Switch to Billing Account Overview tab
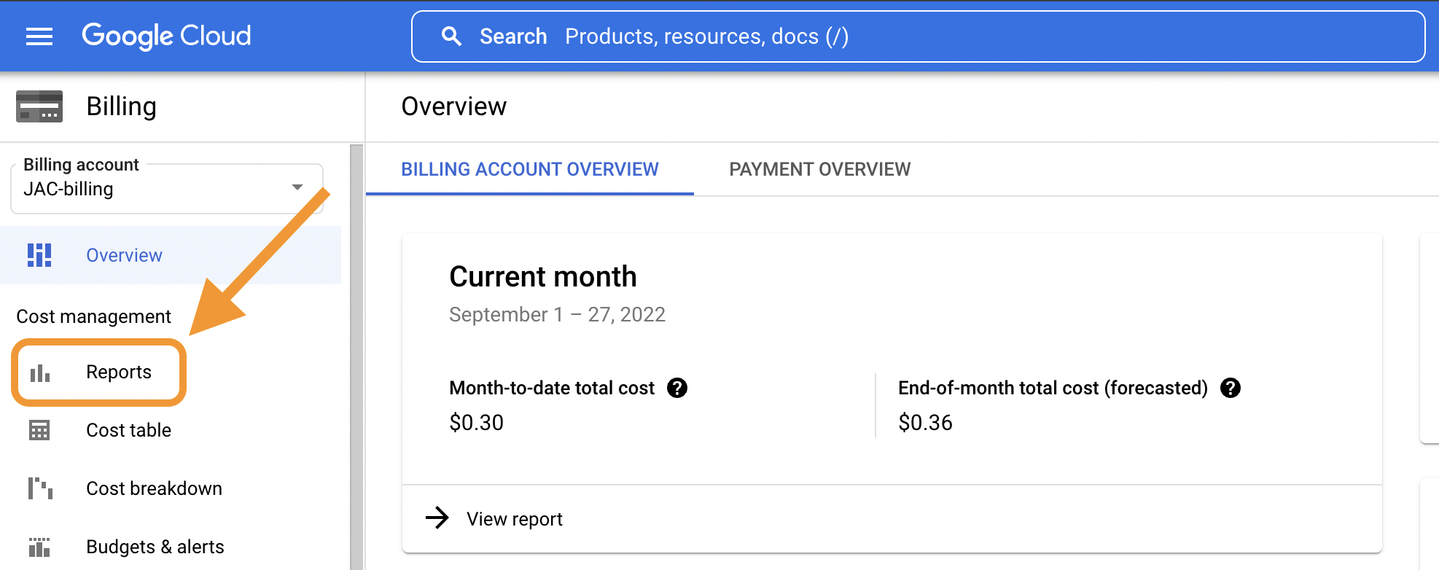The image size is (1439, 570). coord(530,169)
